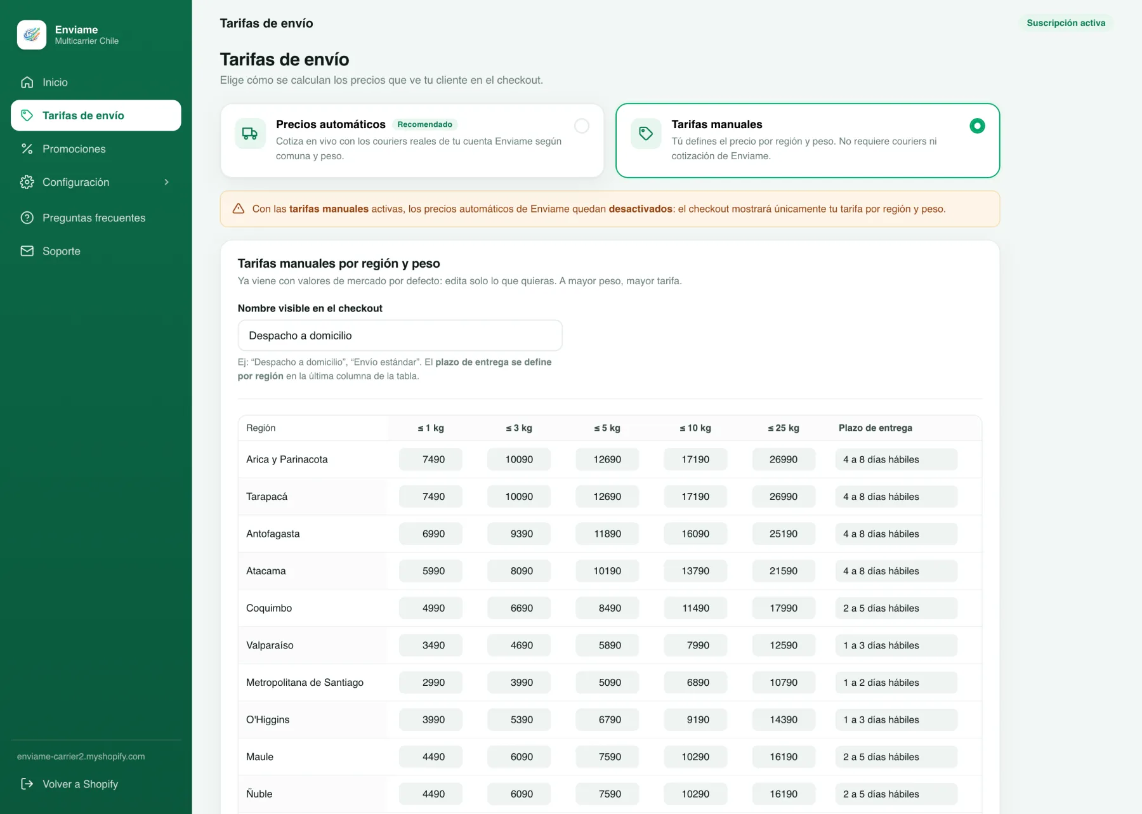1142x814 pixels.
Task: Edit Ñuble ≤5 kg price field
Action: (x=607, y=794)
